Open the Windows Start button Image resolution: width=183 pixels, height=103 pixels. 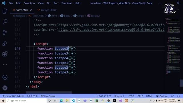pos(3,100)
